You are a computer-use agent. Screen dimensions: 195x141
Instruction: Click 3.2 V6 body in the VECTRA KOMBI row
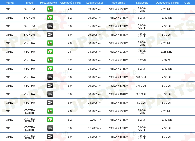click(142, 120)
